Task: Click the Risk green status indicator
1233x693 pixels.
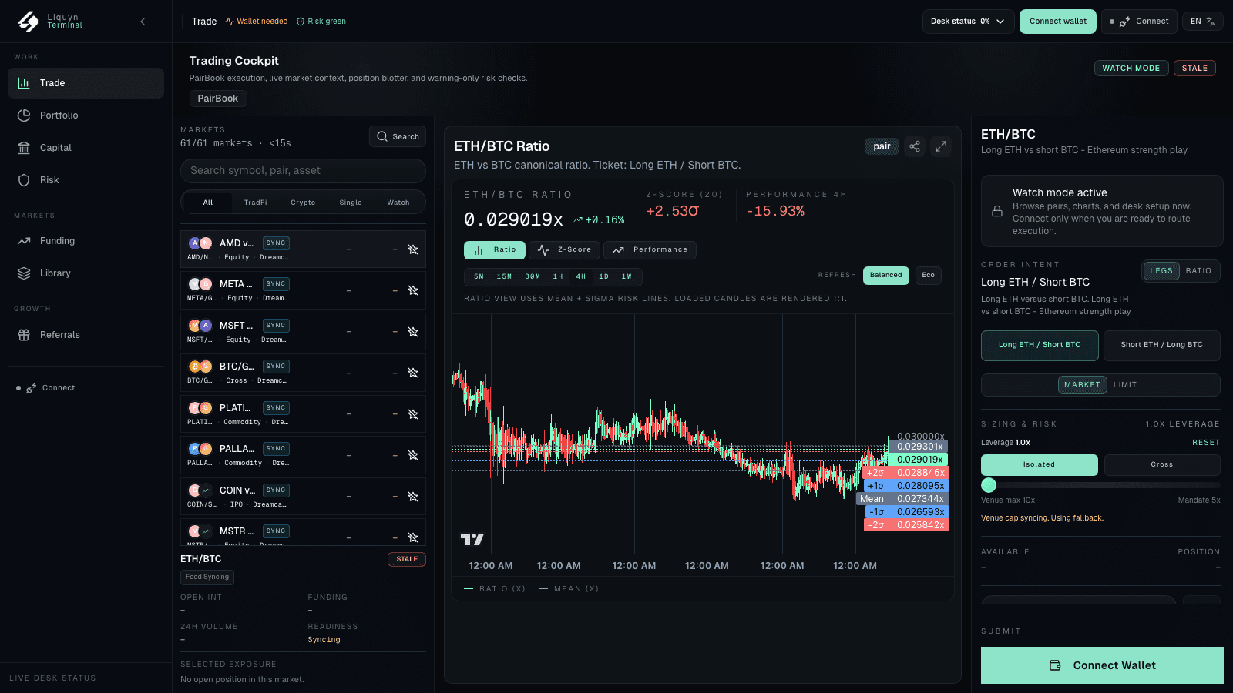Action: pyautogui.click(x=321, y=22)
